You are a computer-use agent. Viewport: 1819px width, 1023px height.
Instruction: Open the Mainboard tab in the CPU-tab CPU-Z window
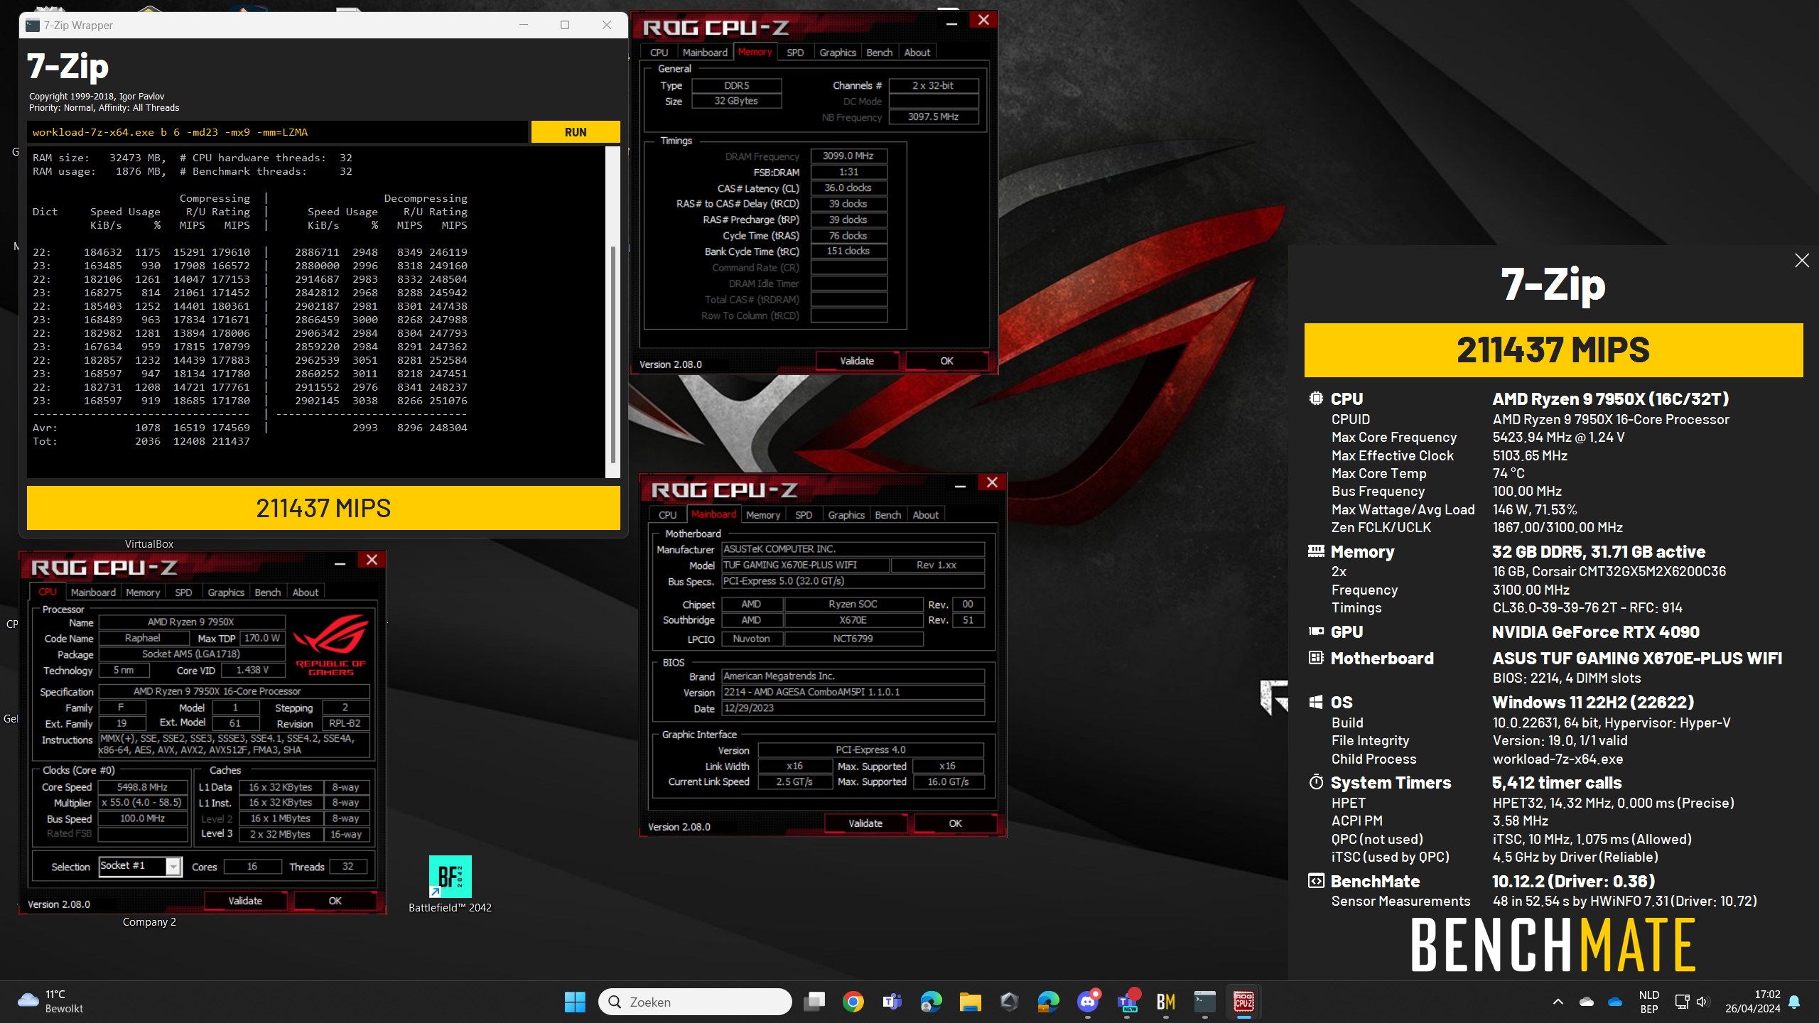coord(93,592)
